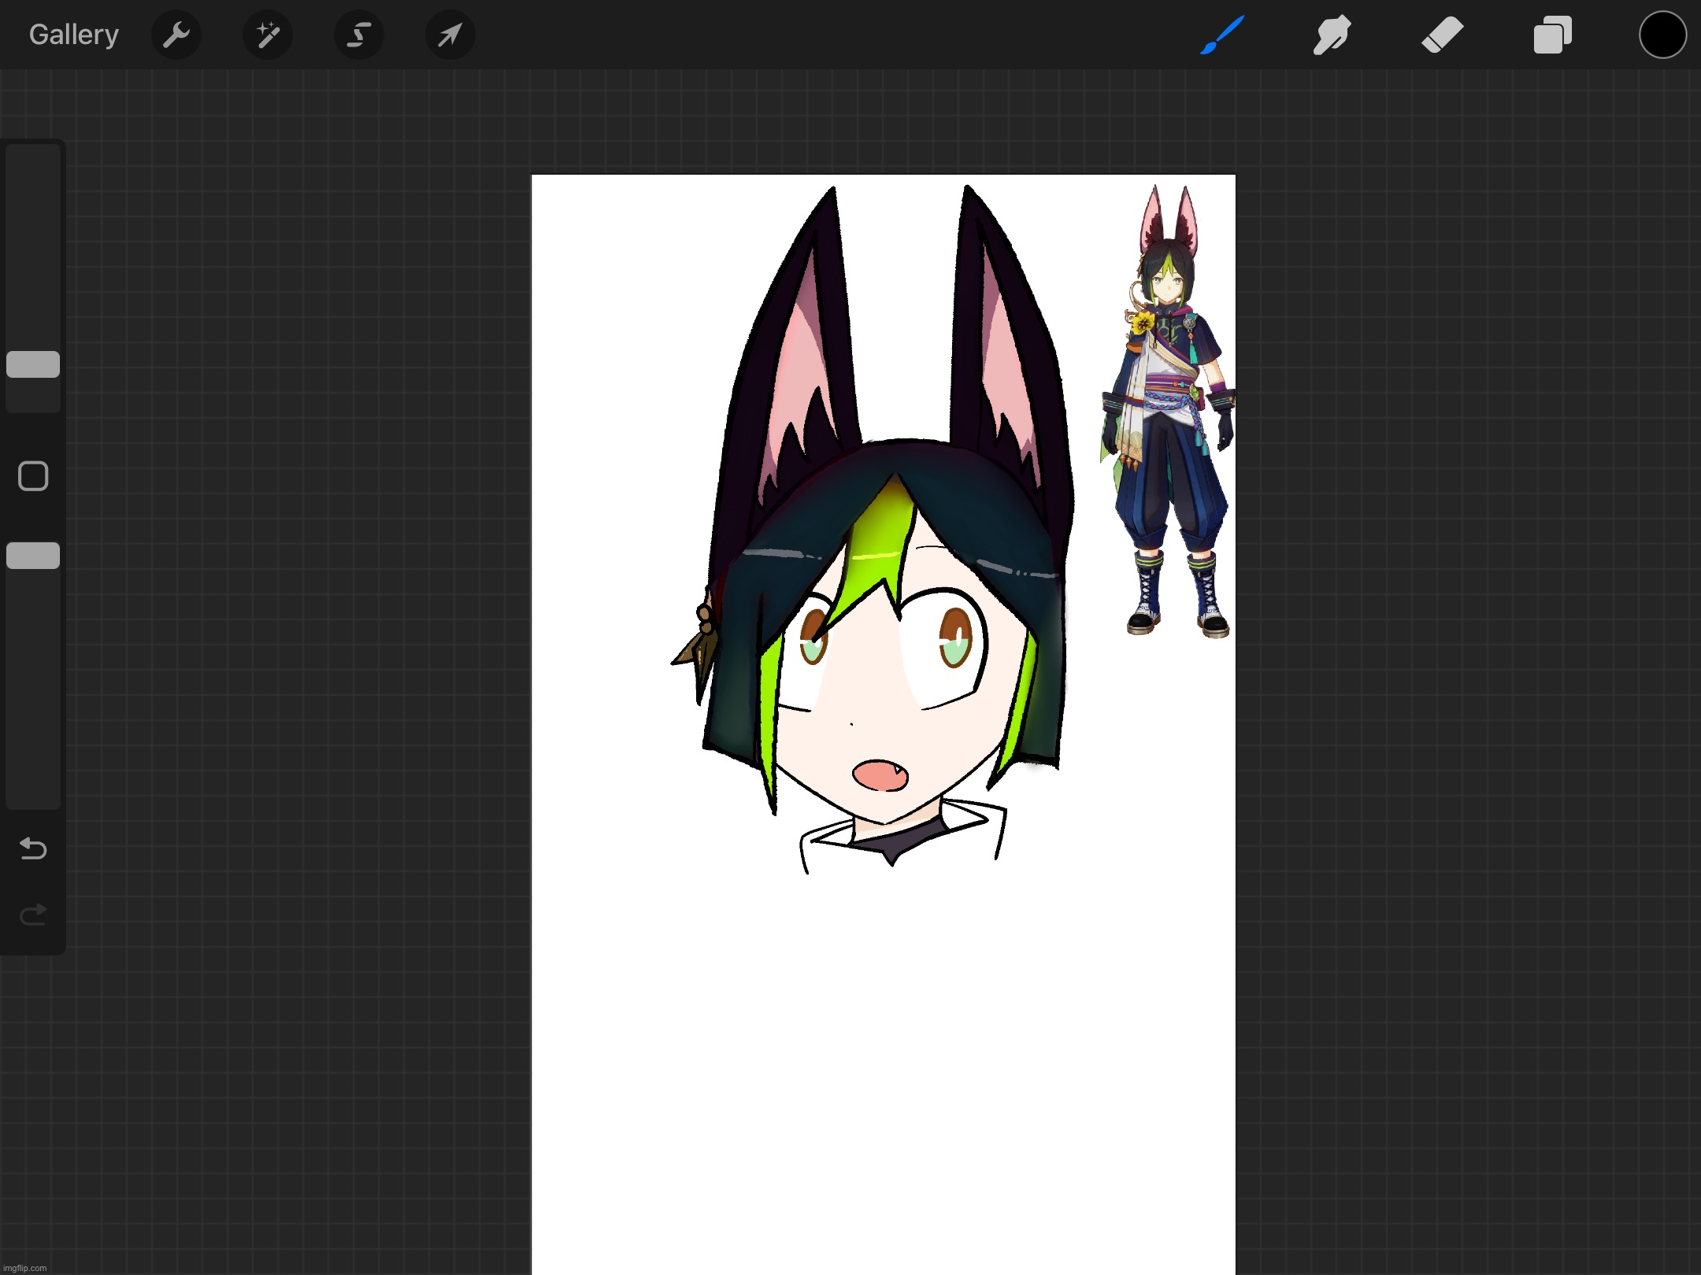Image resolution: width=1701 pixels, height=1275 pixels.
Task: Click the brush size slider handle
Action: click(33, 364)
